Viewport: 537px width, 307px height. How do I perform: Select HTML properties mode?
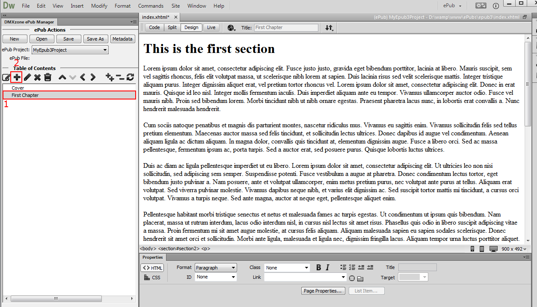152,268
